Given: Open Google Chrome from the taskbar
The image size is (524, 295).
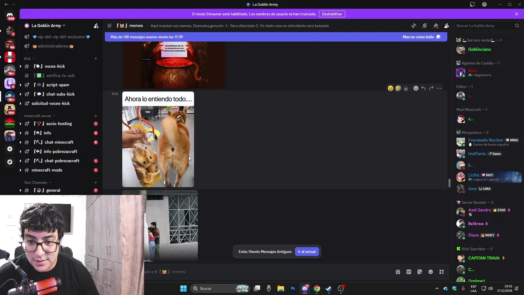Looking at the screenshot, I should coord(317,288).
